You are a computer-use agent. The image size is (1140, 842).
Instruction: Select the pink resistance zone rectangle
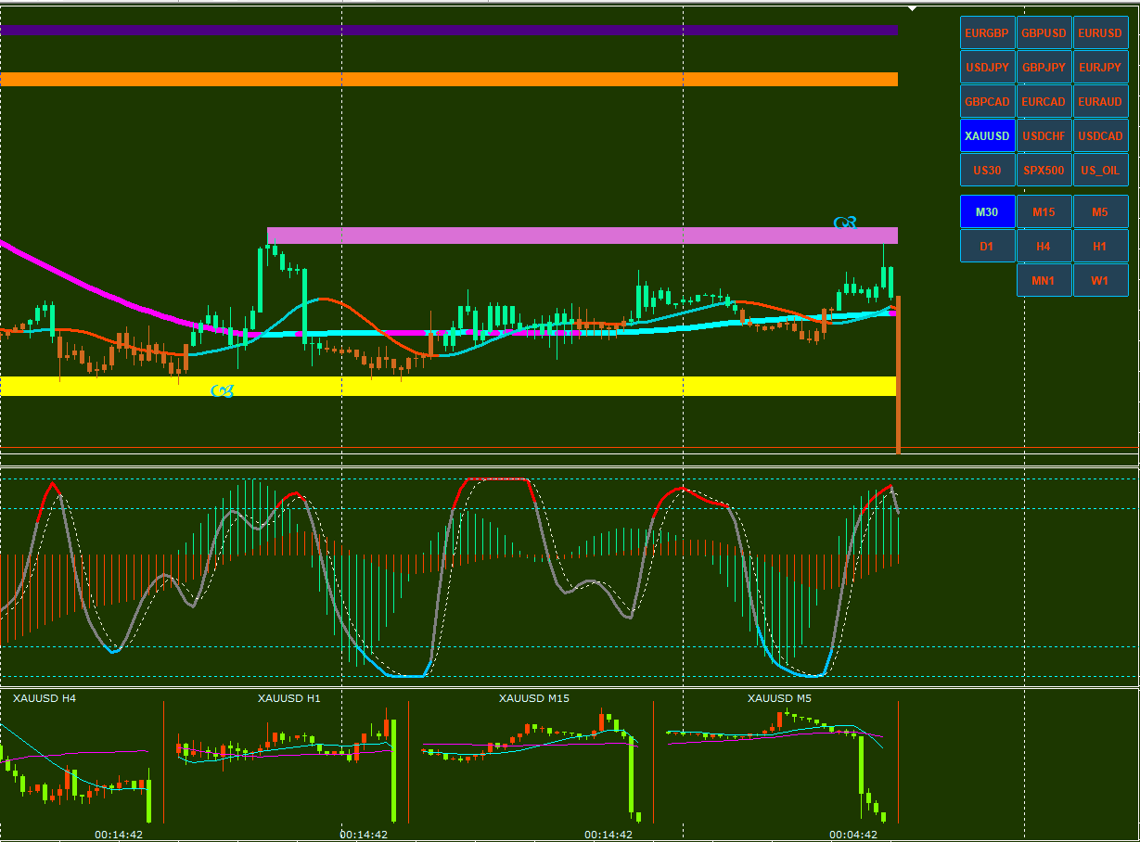[583, 236]
